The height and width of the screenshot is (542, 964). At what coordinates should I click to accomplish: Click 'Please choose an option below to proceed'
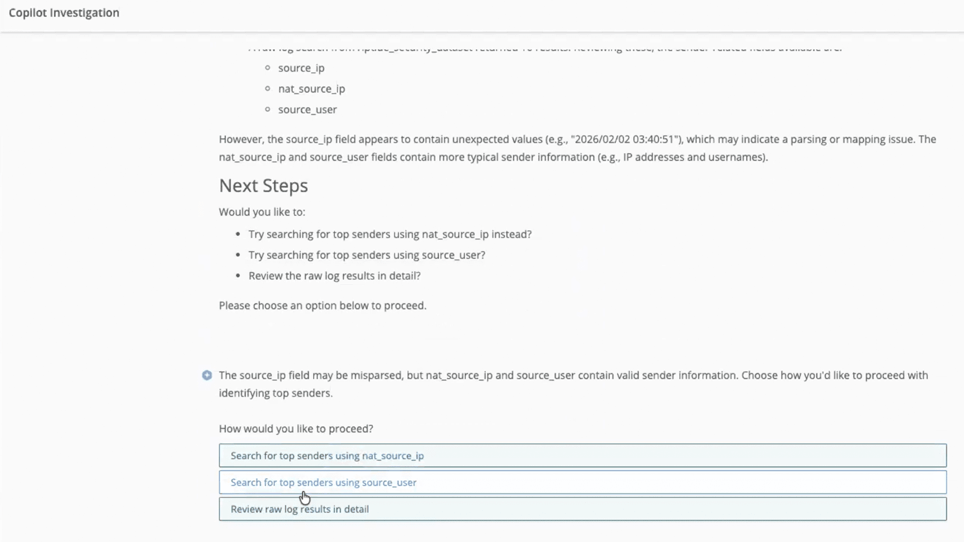322,305
